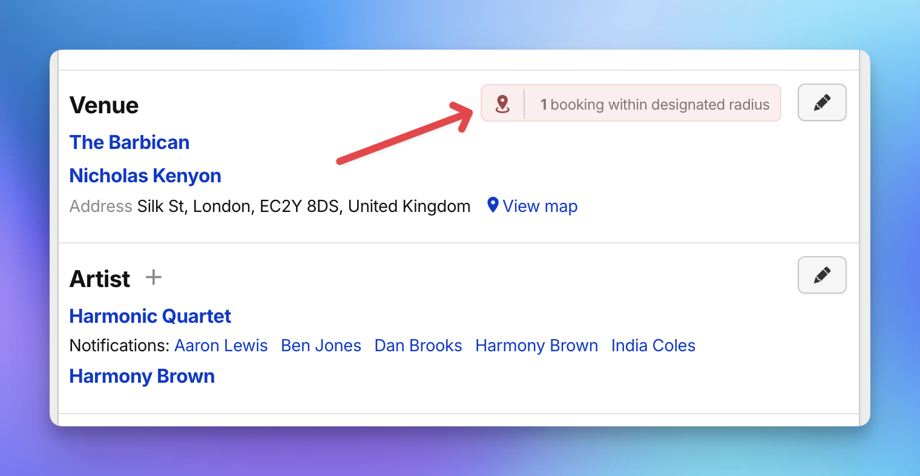
Task: Open the Harmonic Quartet artist link
Action: coord(150,316)
